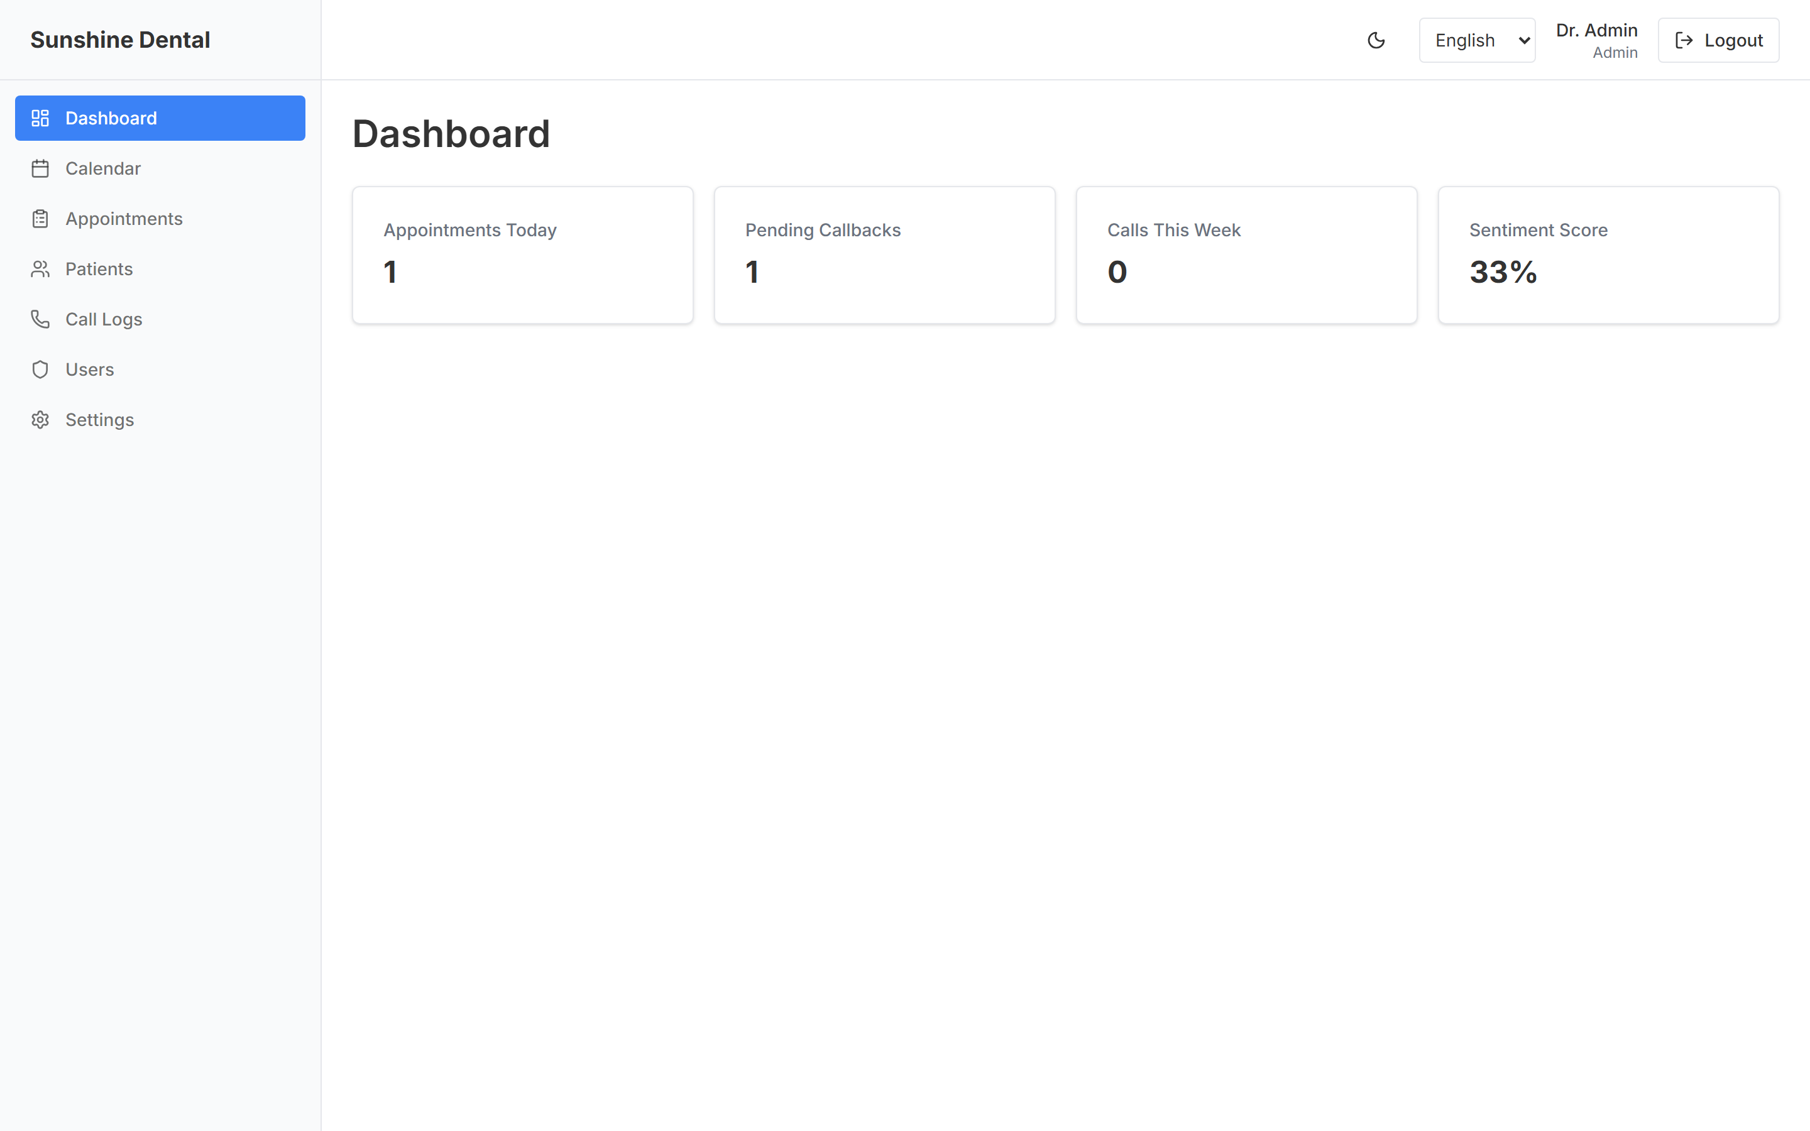This screenshot has height=1131, width=1810.
Task: Select the Pending Callbacks card
Action: click(885, 255)
